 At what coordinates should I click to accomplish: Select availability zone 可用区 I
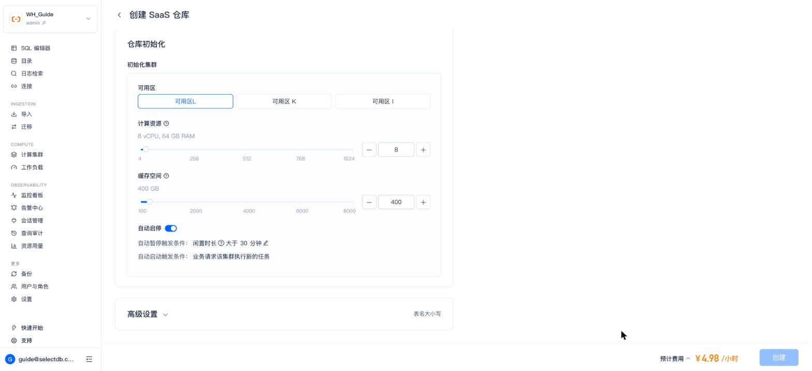383,101
